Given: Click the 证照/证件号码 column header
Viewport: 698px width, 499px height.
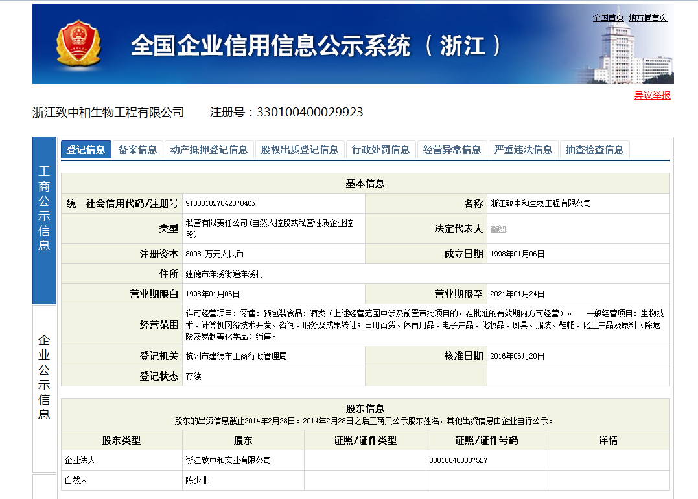Looking at the screenshot, I should [487, 440].
